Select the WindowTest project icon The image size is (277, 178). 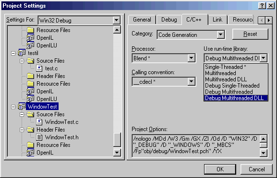click(x=22, y=106)
